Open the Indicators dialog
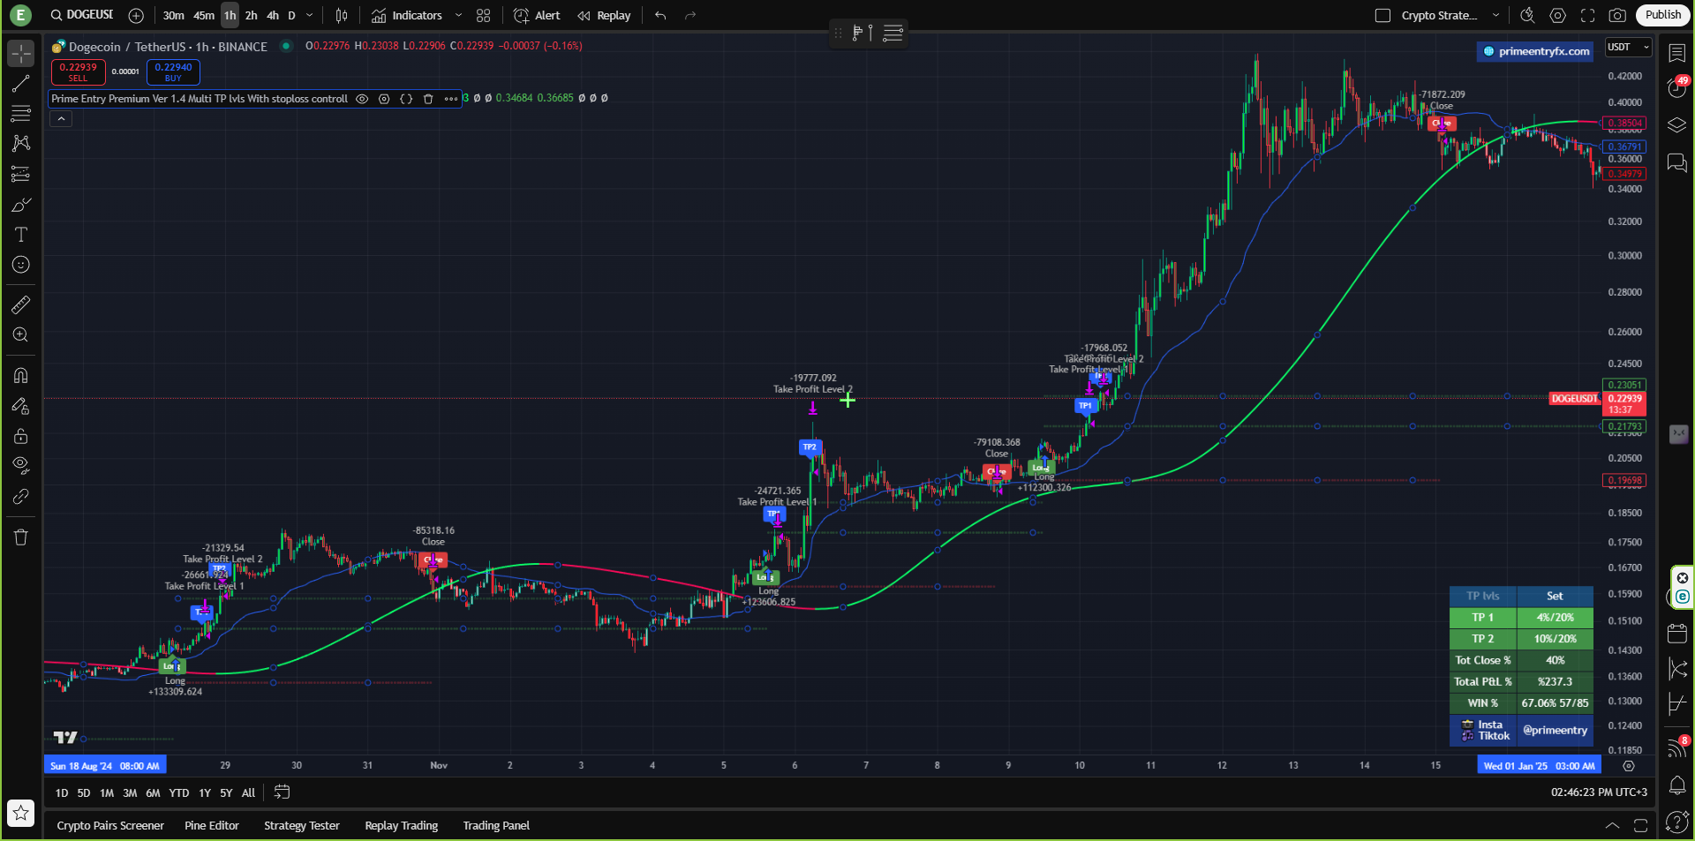The image size is (1695, 841). point(407,15)
